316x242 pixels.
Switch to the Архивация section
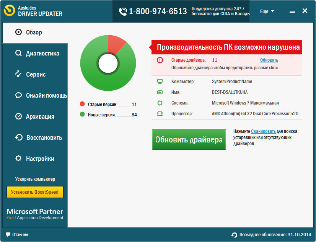click(35, 116)
